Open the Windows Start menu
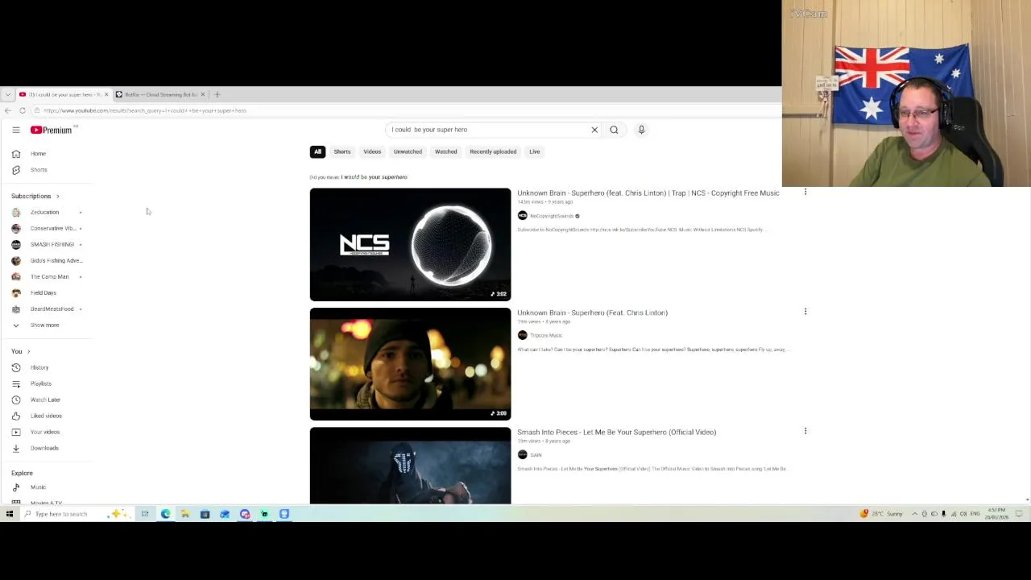Screen dimensions: 1031x580 (10, 514)
